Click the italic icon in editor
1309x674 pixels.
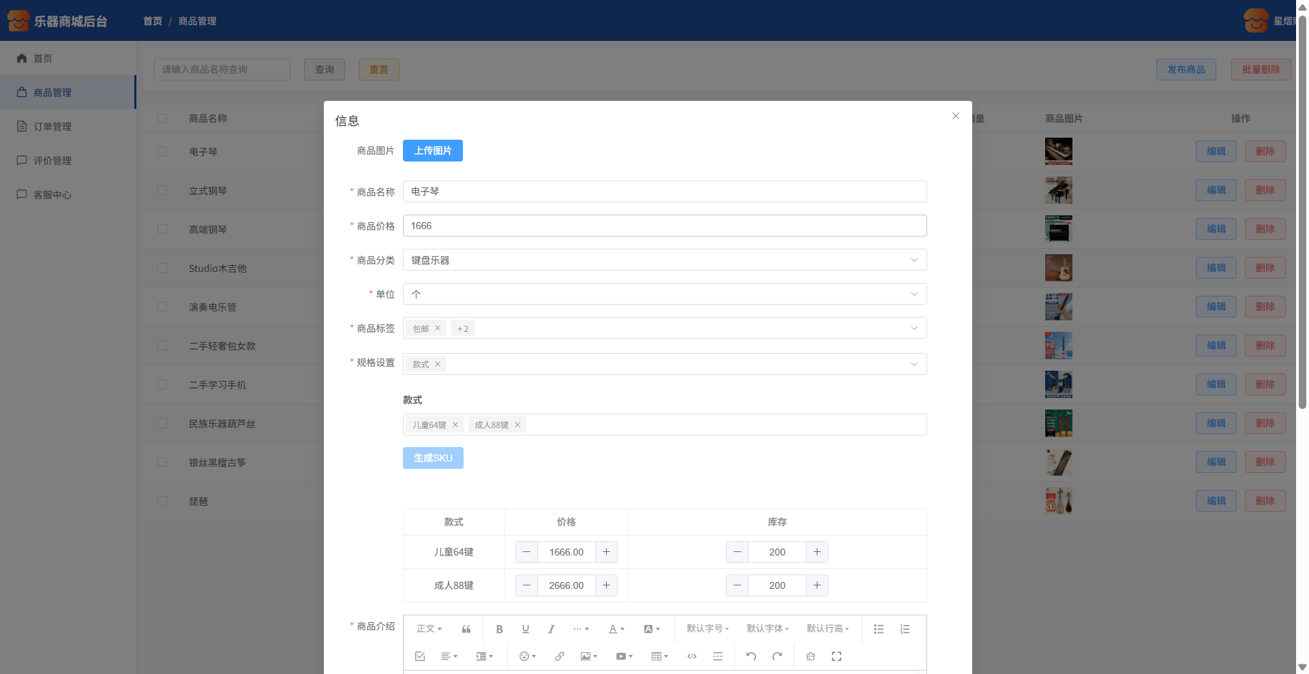point(551,629)
